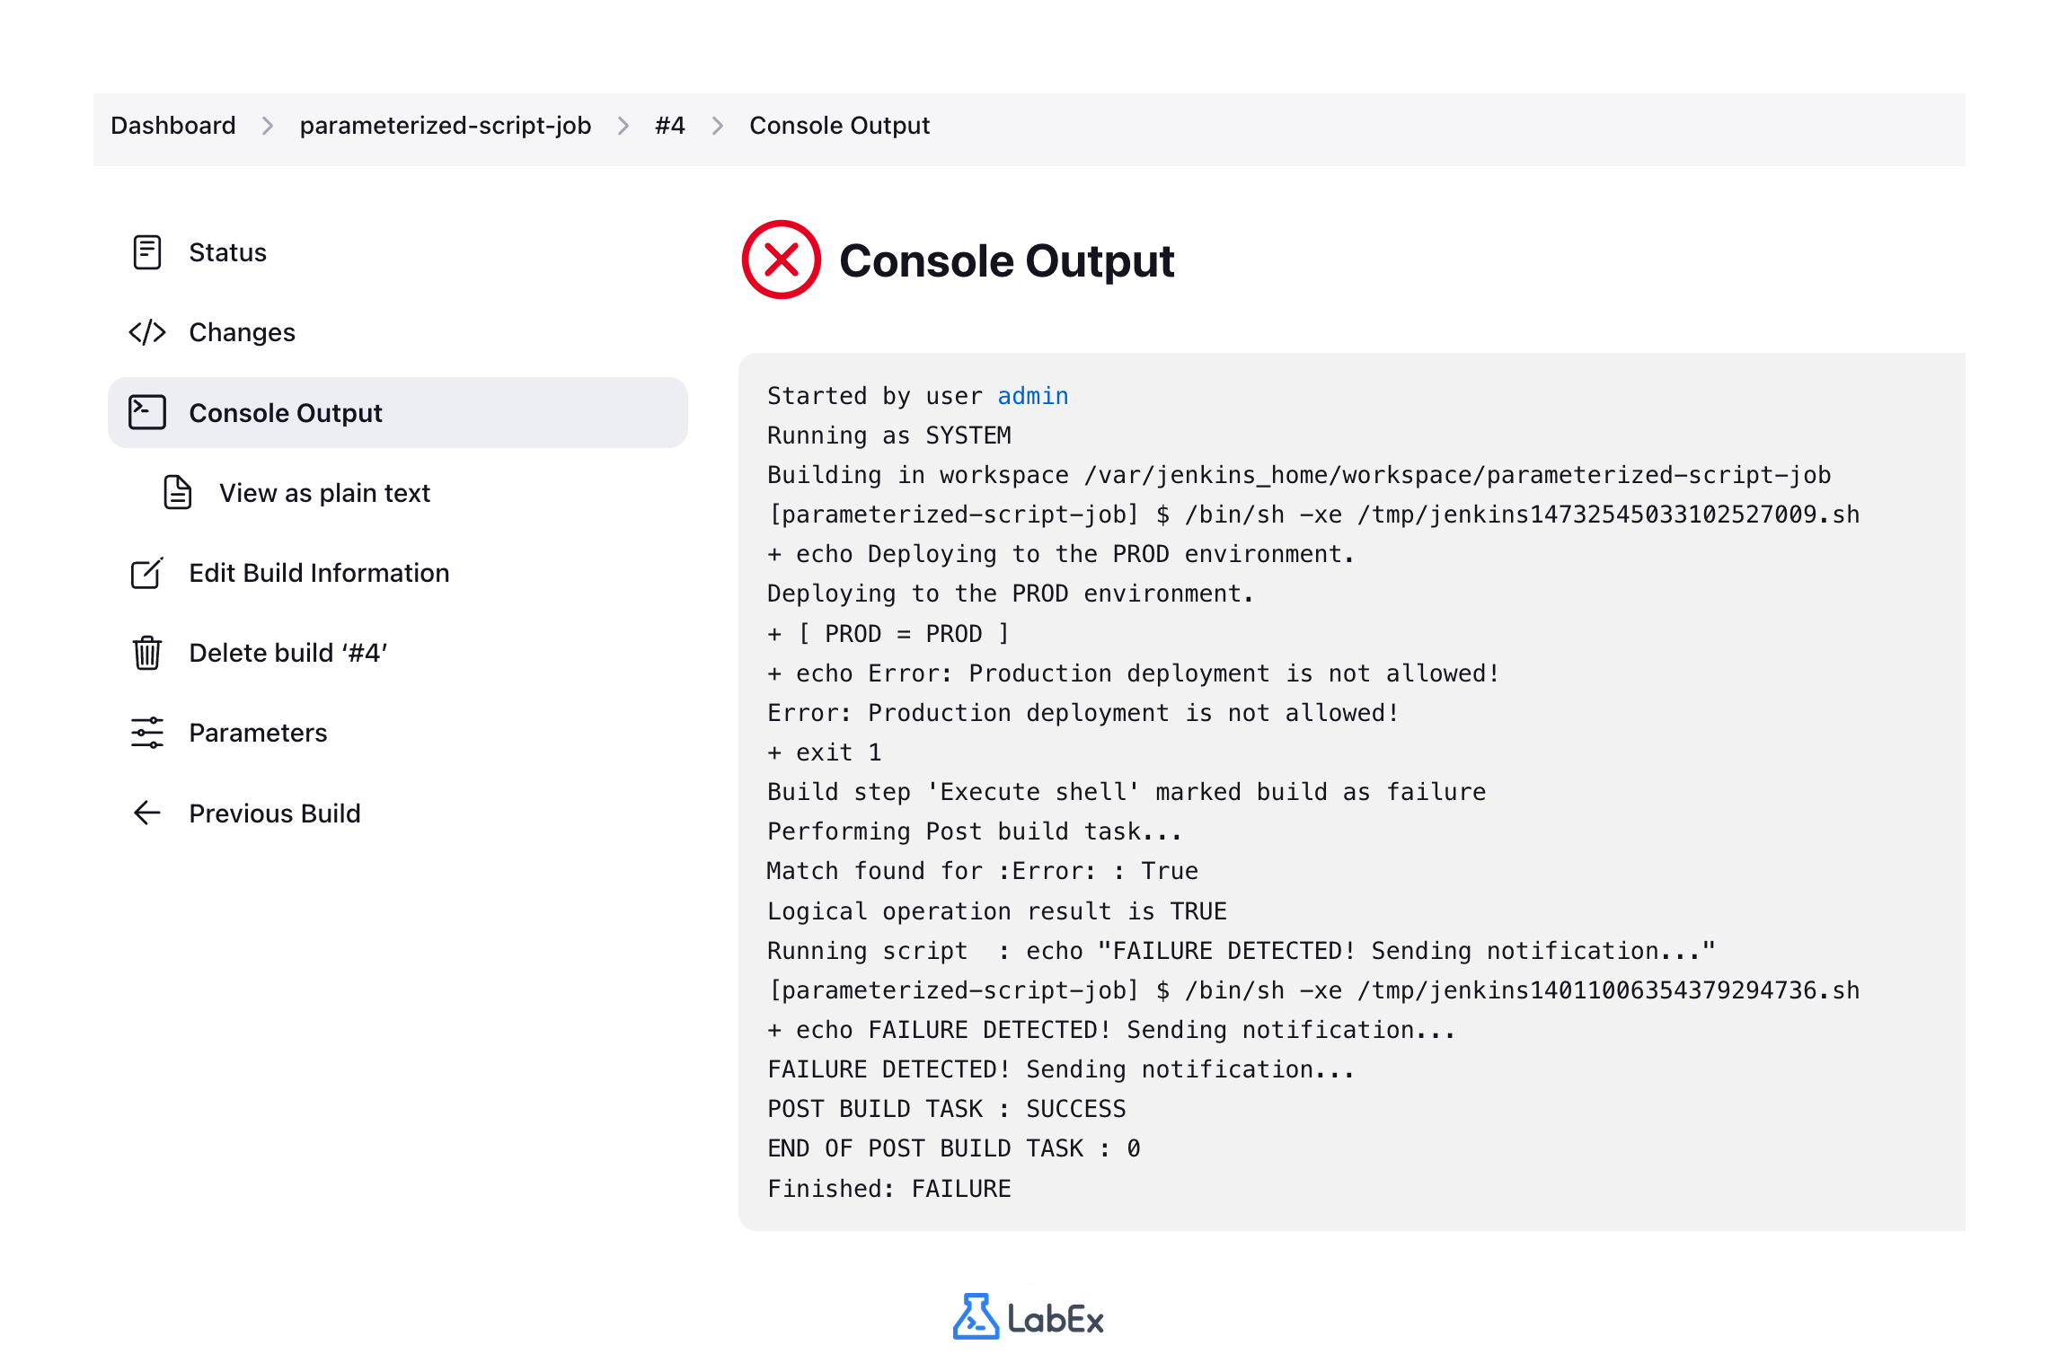Viewport: 2059px width, 1363px height.
Task: Open build #4 from the breadcrumb
Action: [x=669, y=125]
